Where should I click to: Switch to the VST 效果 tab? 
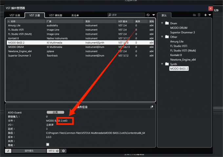point(15,15)
